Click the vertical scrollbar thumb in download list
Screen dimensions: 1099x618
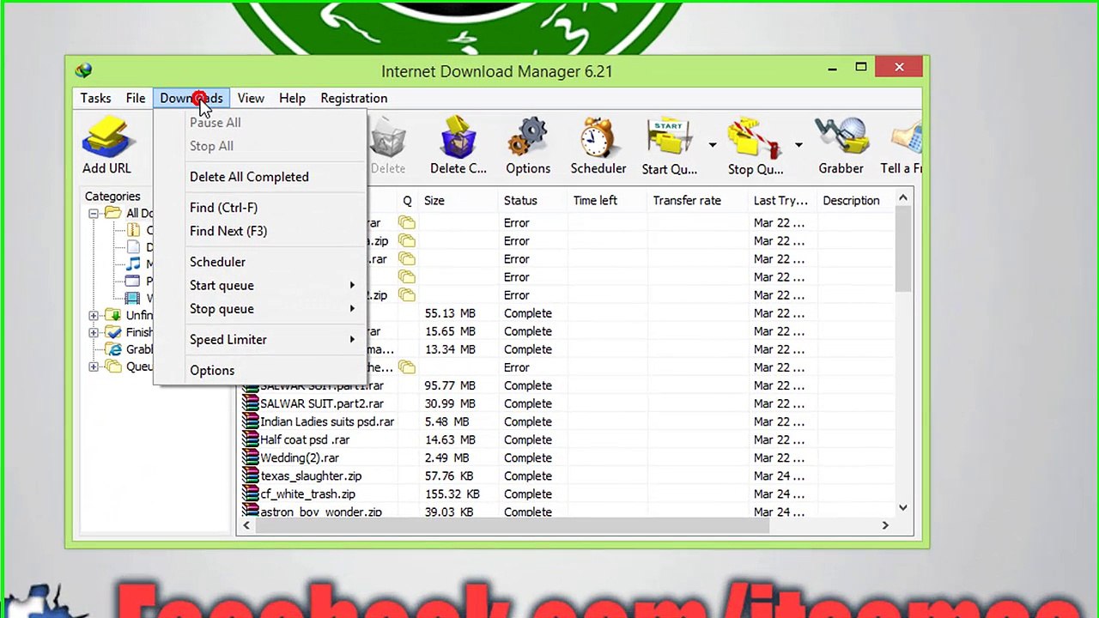coord(903,249)
